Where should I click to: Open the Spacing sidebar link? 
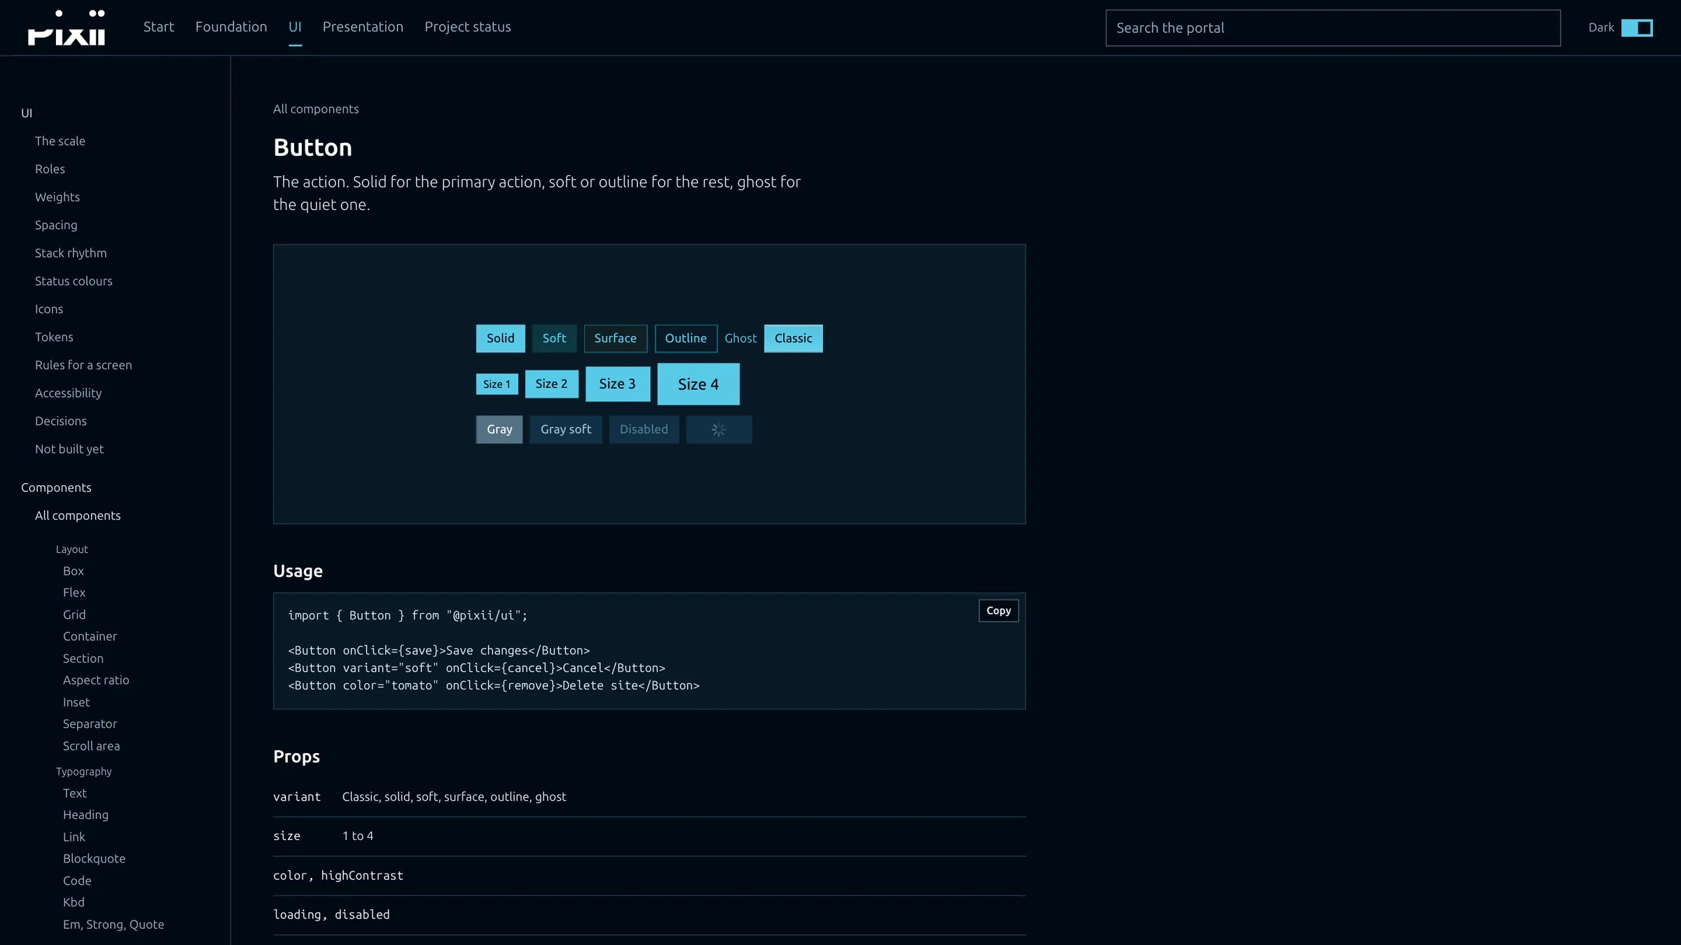56,225
